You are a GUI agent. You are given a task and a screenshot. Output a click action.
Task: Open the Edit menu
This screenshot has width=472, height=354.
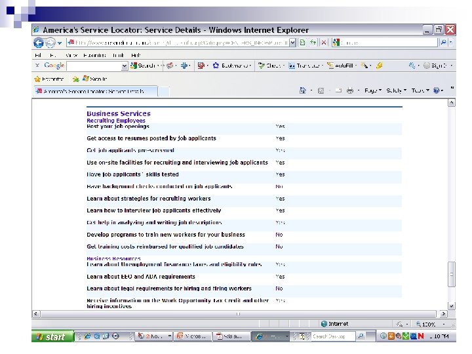click(53, 55)
